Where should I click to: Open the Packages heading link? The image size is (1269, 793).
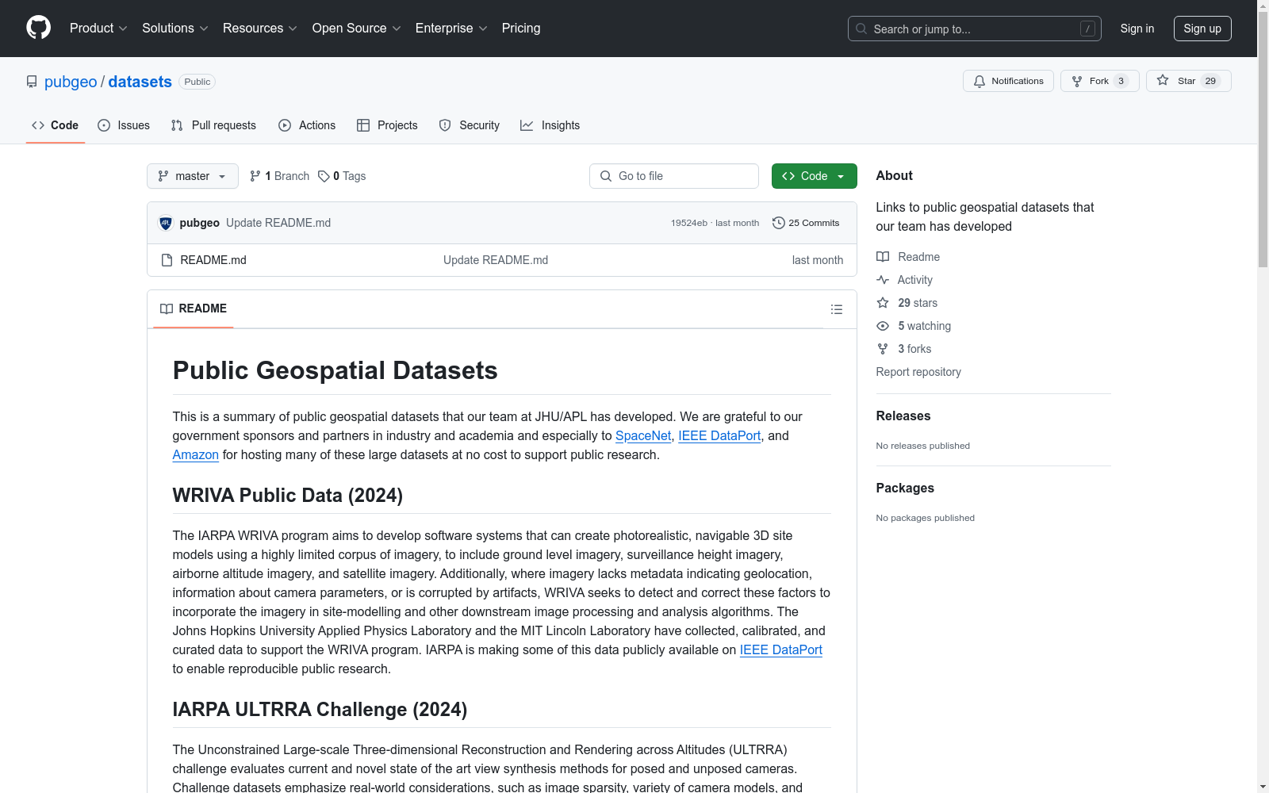click(x=905, y=488)
